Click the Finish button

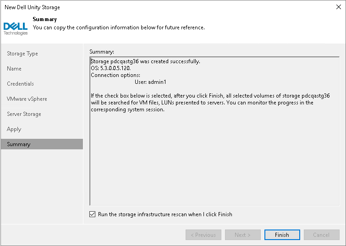point(282,235)
